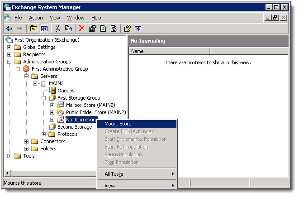The width and height of the screenshot is (299, 197).
Task: Click the Cut scissors icon
Action: [x=57, y=29]
